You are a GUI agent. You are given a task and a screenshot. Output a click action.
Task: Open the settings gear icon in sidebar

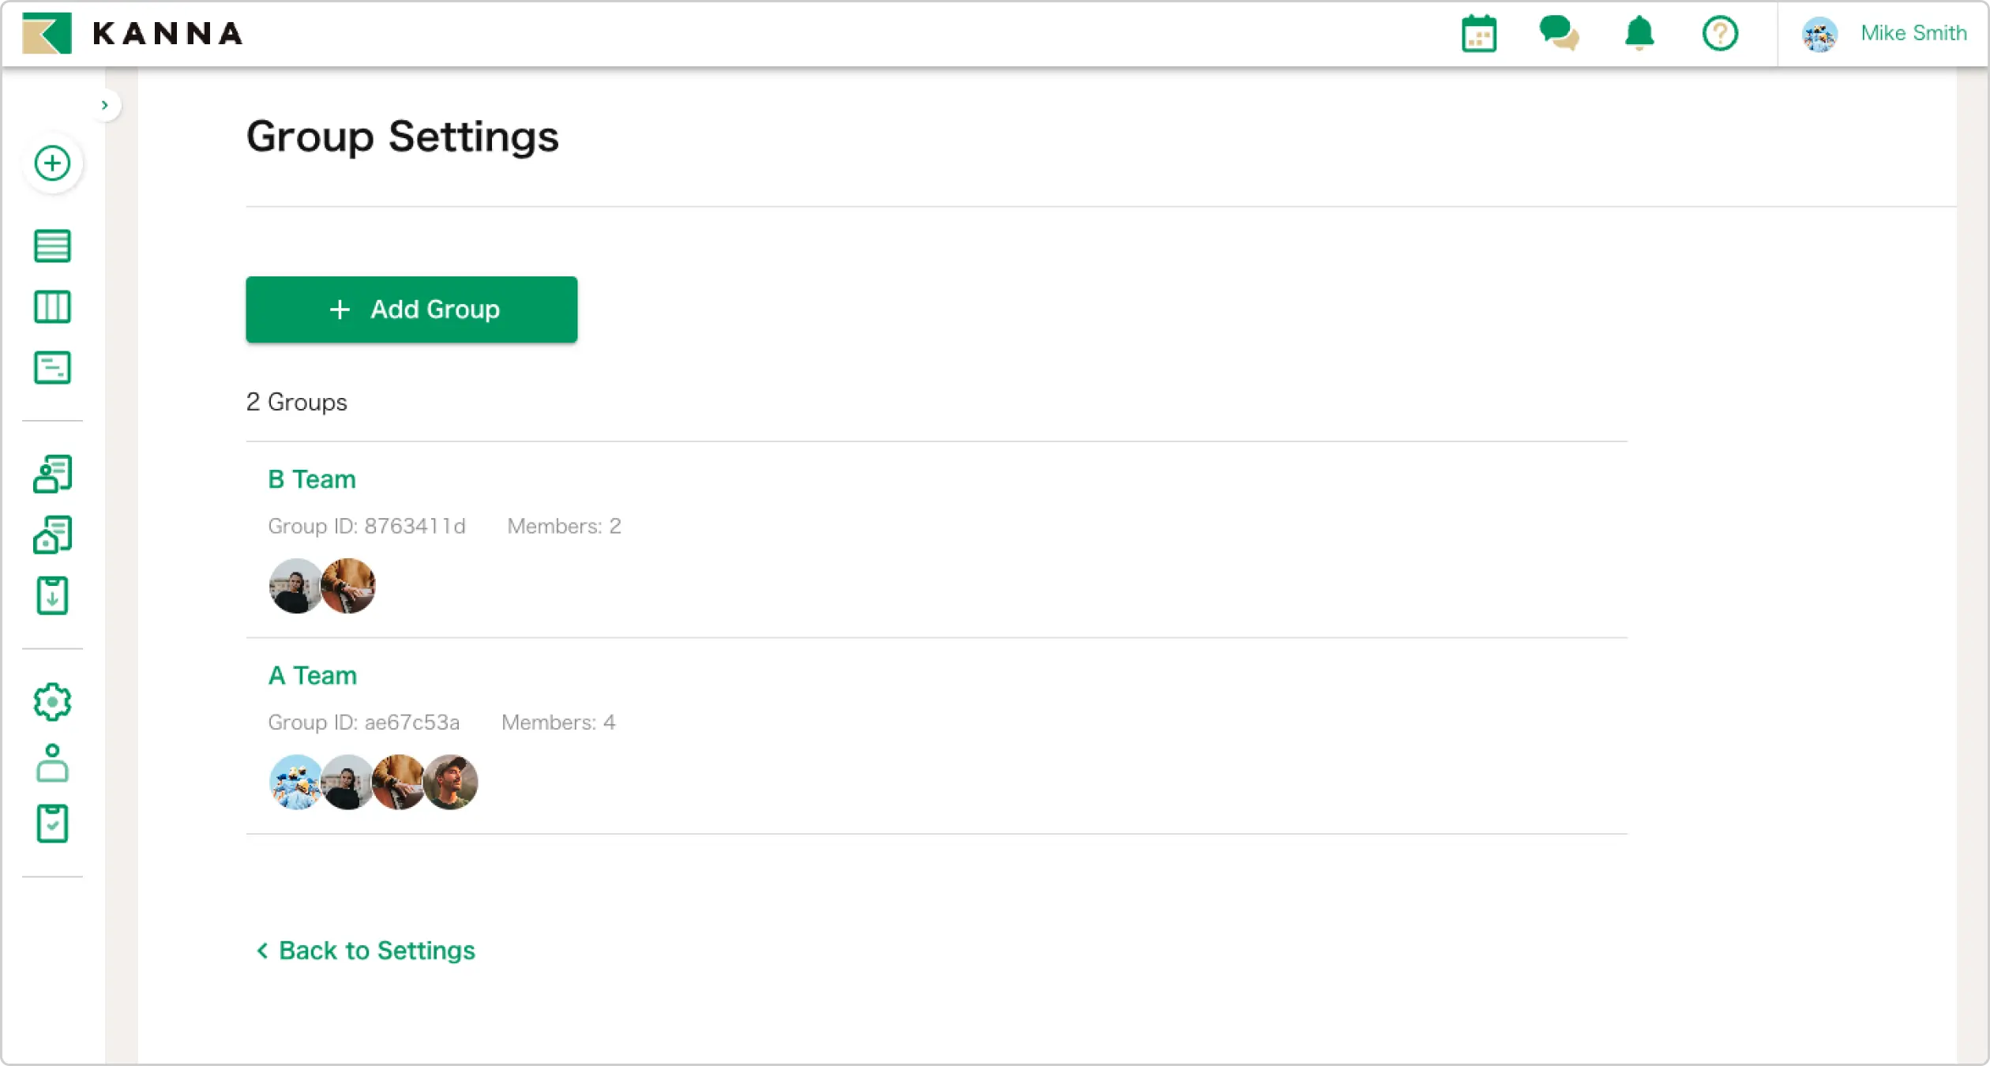click(52, 702)
